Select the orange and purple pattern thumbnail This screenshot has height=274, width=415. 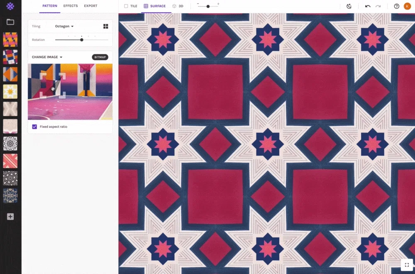(10, 39)
